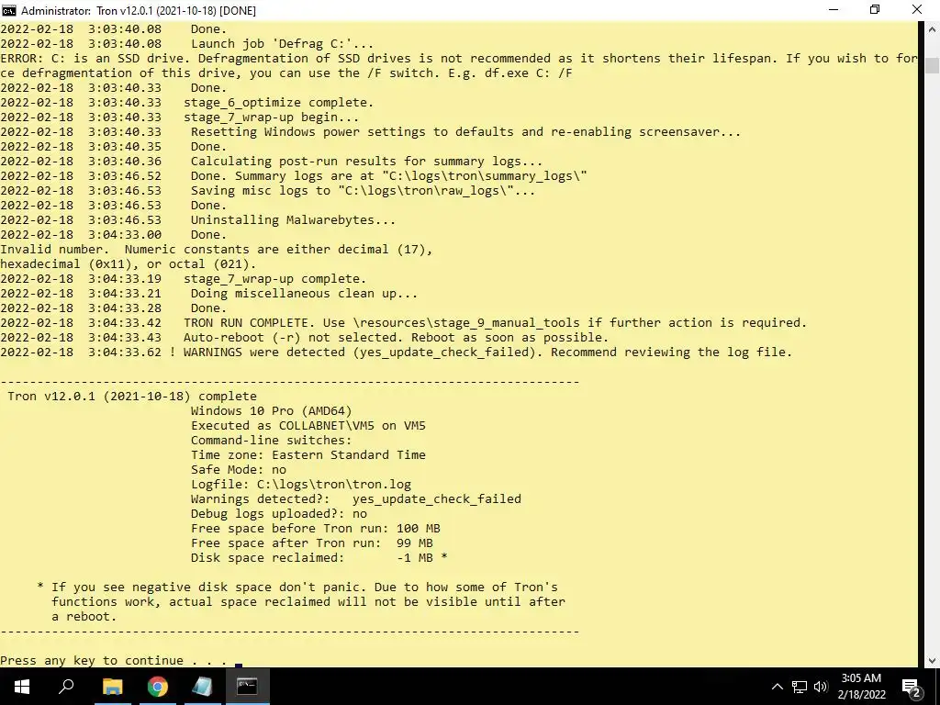Viewport: 940px width, 705px height.
Task: Click 'Time zone: Eastern Standard Time' line
Action: coord(308,455)
